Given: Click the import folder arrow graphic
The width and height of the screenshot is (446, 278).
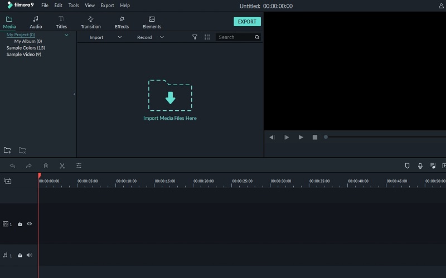Looking at the screenshot, I should (x=170, y=95).
